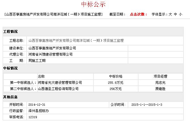
Task: Set font display to large 大
Action: [170, 14]
